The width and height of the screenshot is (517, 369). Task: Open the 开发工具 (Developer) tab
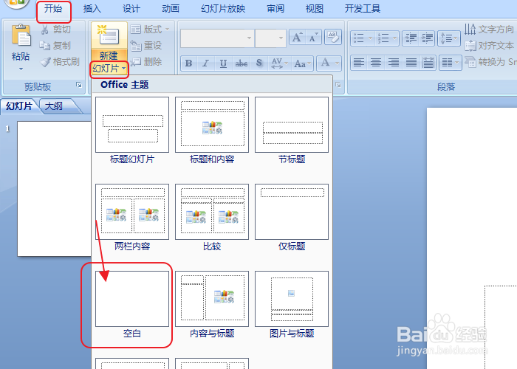click(363, 9)
